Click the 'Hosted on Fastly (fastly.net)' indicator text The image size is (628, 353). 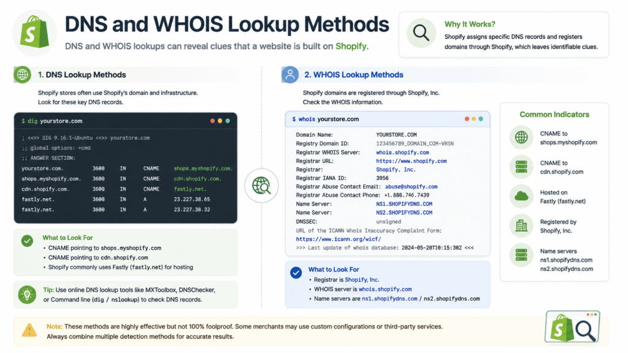[562, 197]
